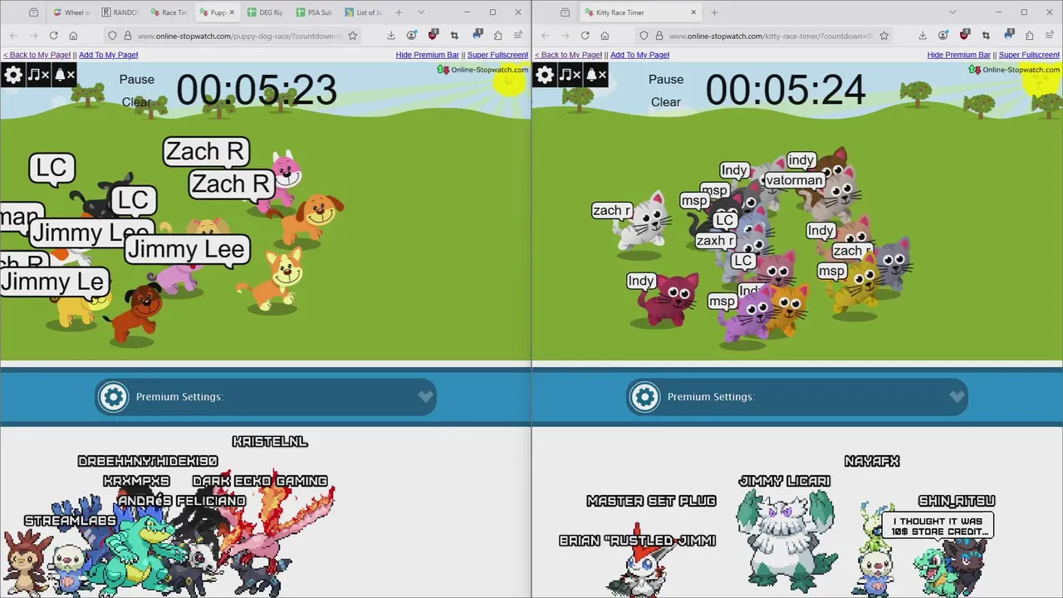Open extensions puzzle menu in left browser
1063x598 pixels.
[497, 36]
